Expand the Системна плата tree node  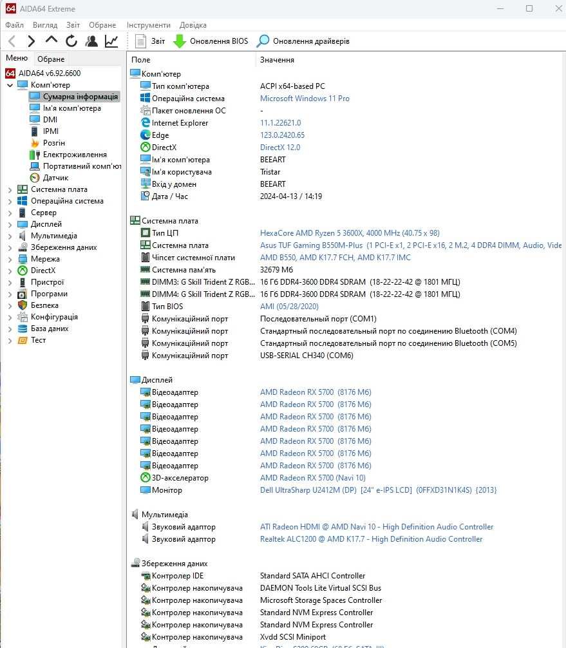click(x=10, y=189)
